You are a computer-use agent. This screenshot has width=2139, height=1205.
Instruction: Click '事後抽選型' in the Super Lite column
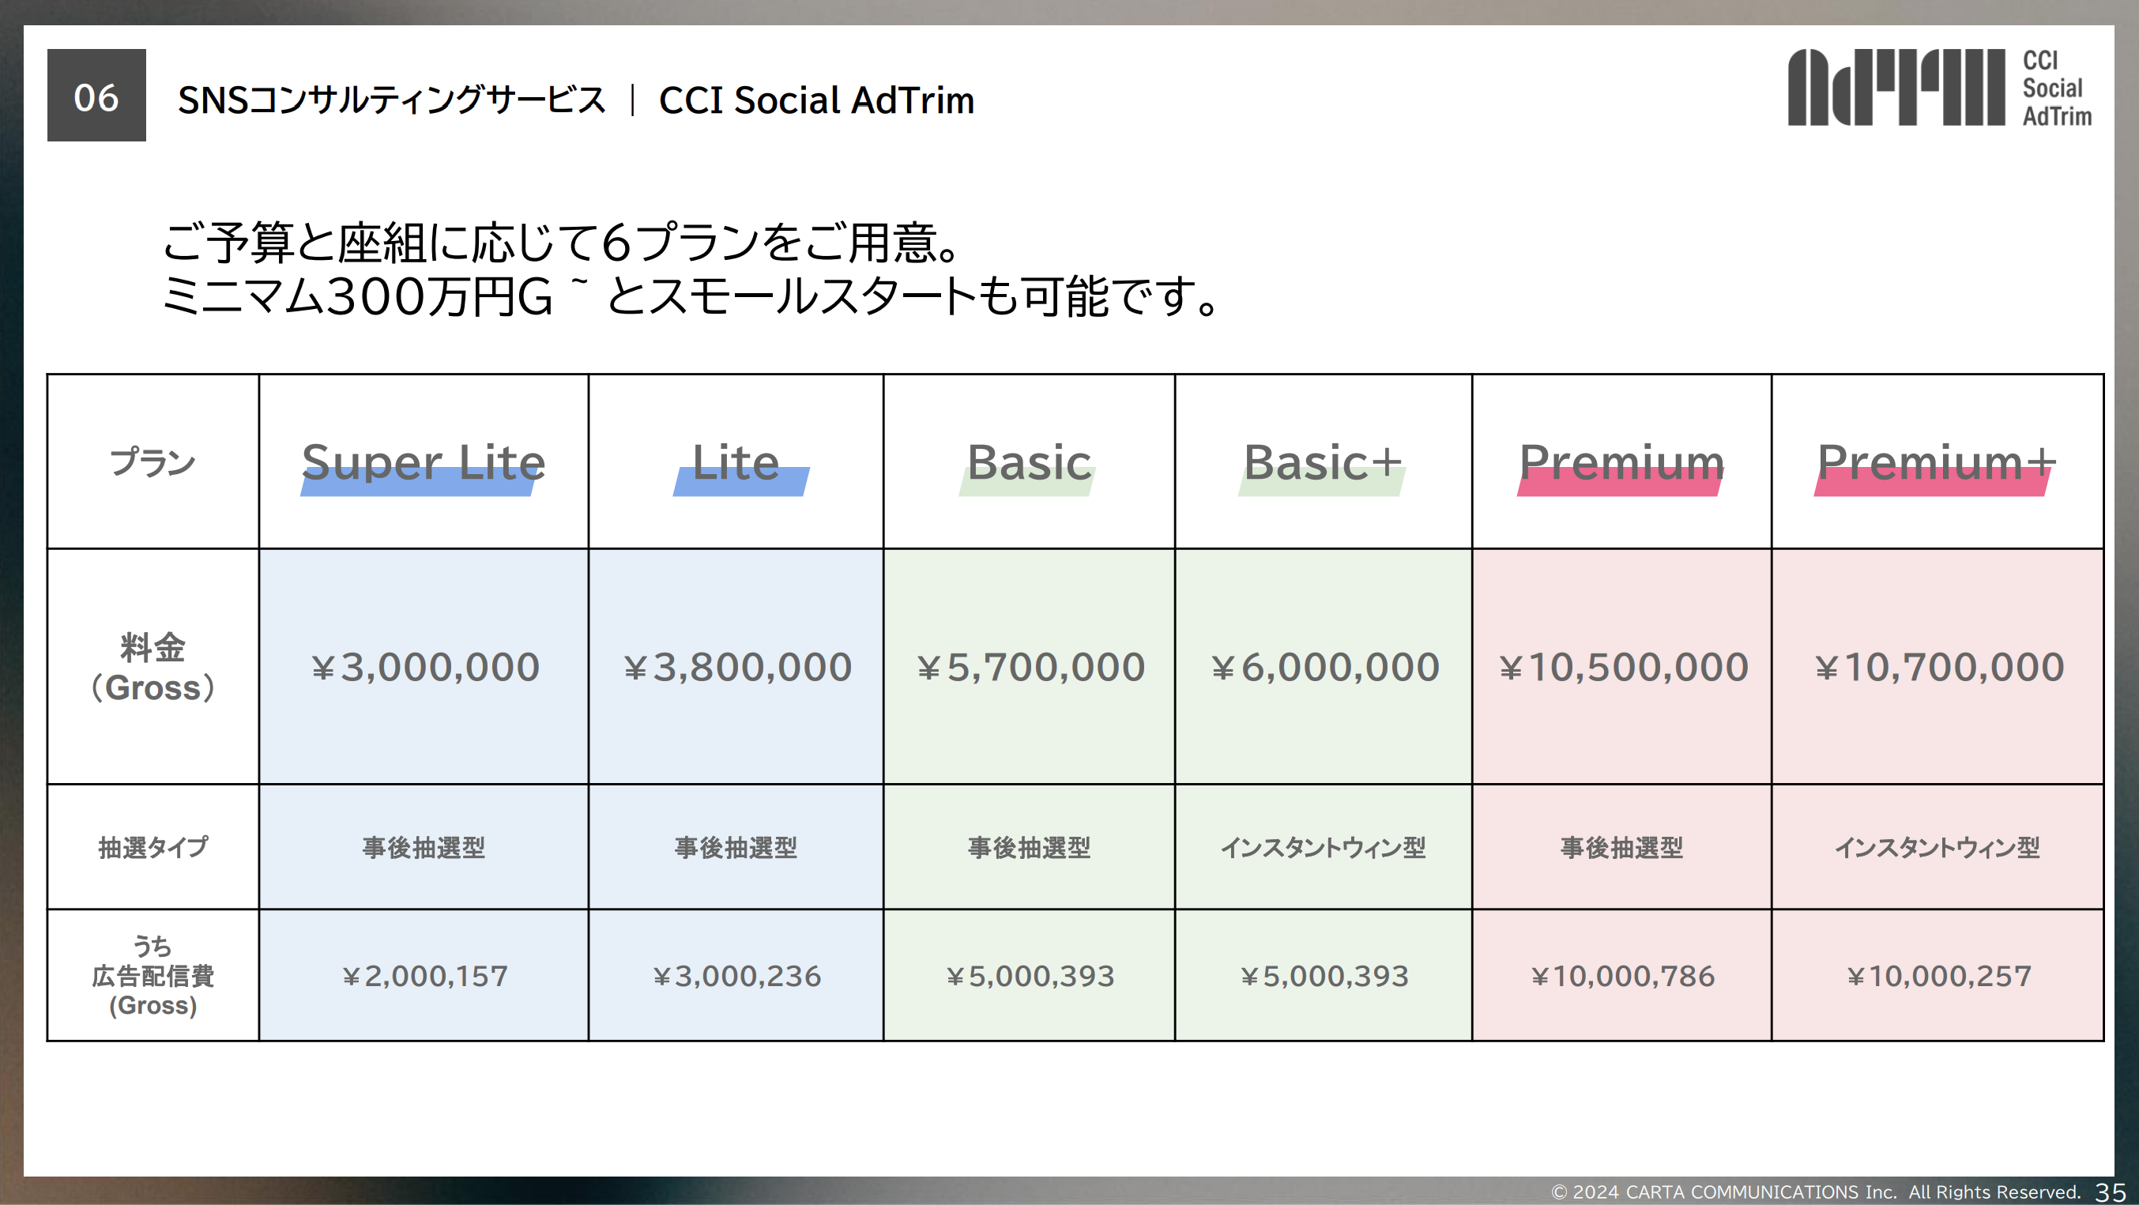click(424, 848)
